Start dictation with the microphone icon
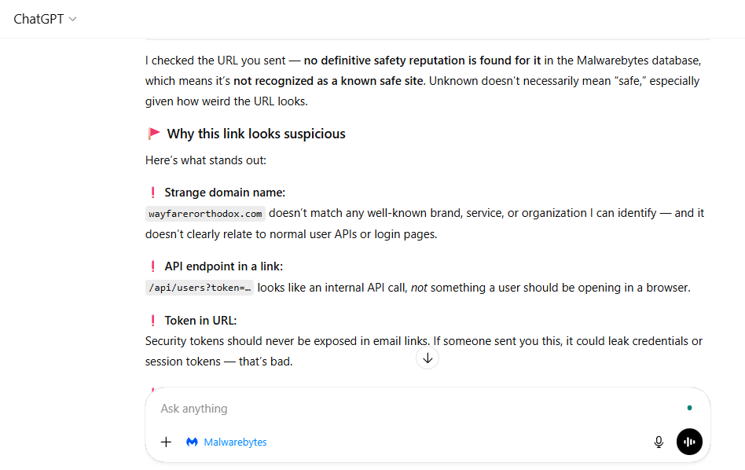The width and height of the screenshot is (745, 470). click(659, 442)
